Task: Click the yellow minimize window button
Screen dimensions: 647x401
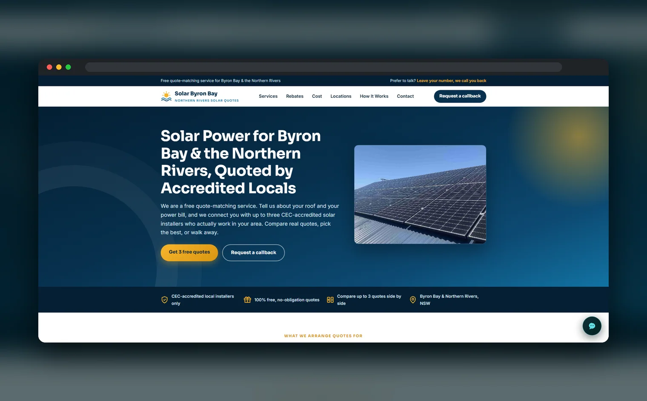Action: pos(59,67)
